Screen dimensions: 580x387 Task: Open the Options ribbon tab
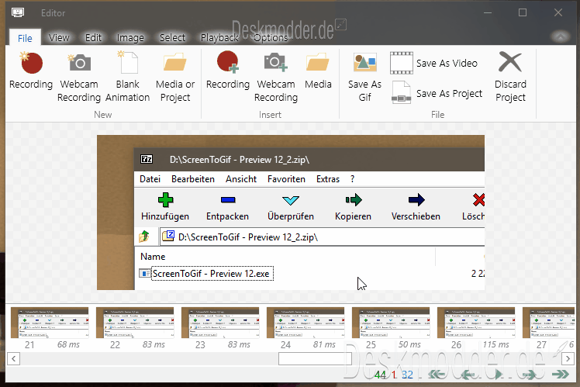271,38
